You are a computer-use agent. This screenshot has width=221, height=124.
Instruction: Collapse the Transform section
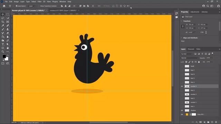[x=182, y=21]
